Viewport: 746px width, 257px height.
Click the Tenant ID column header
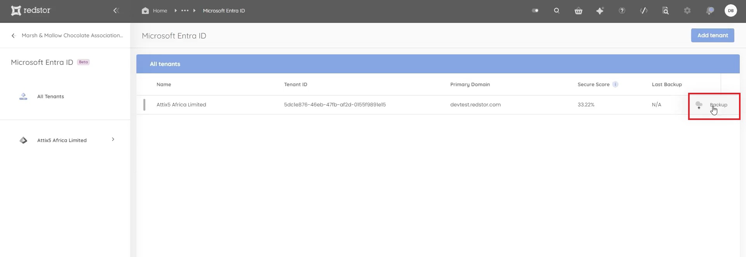296,85
